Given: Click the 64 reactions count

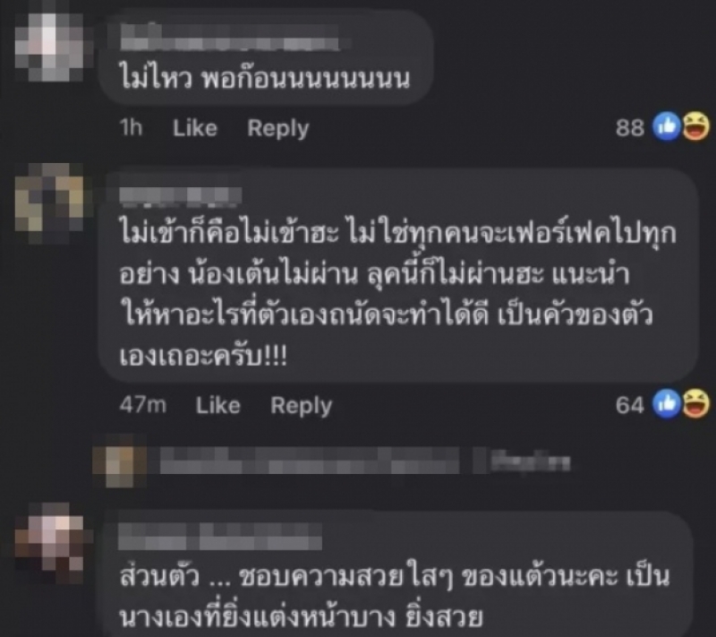Looking at the screenshot, I should point(630,405).
